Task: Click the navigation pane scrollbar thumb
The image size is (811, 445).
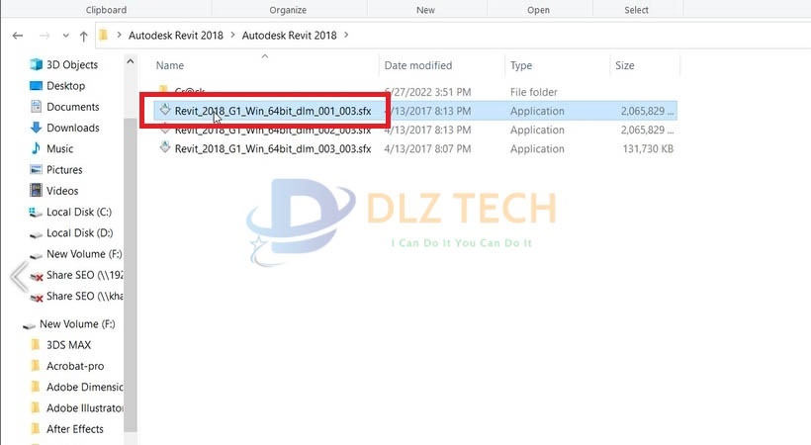Action: pyautogui.click(x=131, y=274)
